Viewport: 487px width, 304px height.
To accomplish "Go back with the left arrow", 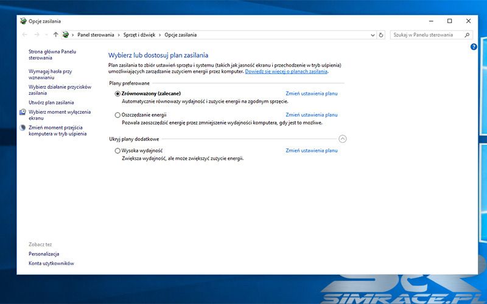I will point(24,35).
